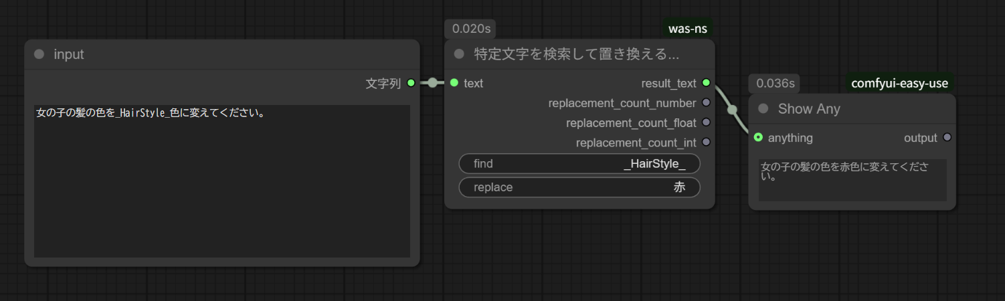The height and width of the screenshot is (301, 1005).
Task: Click the 0.020s execution time label
Action: pos(470,29)
